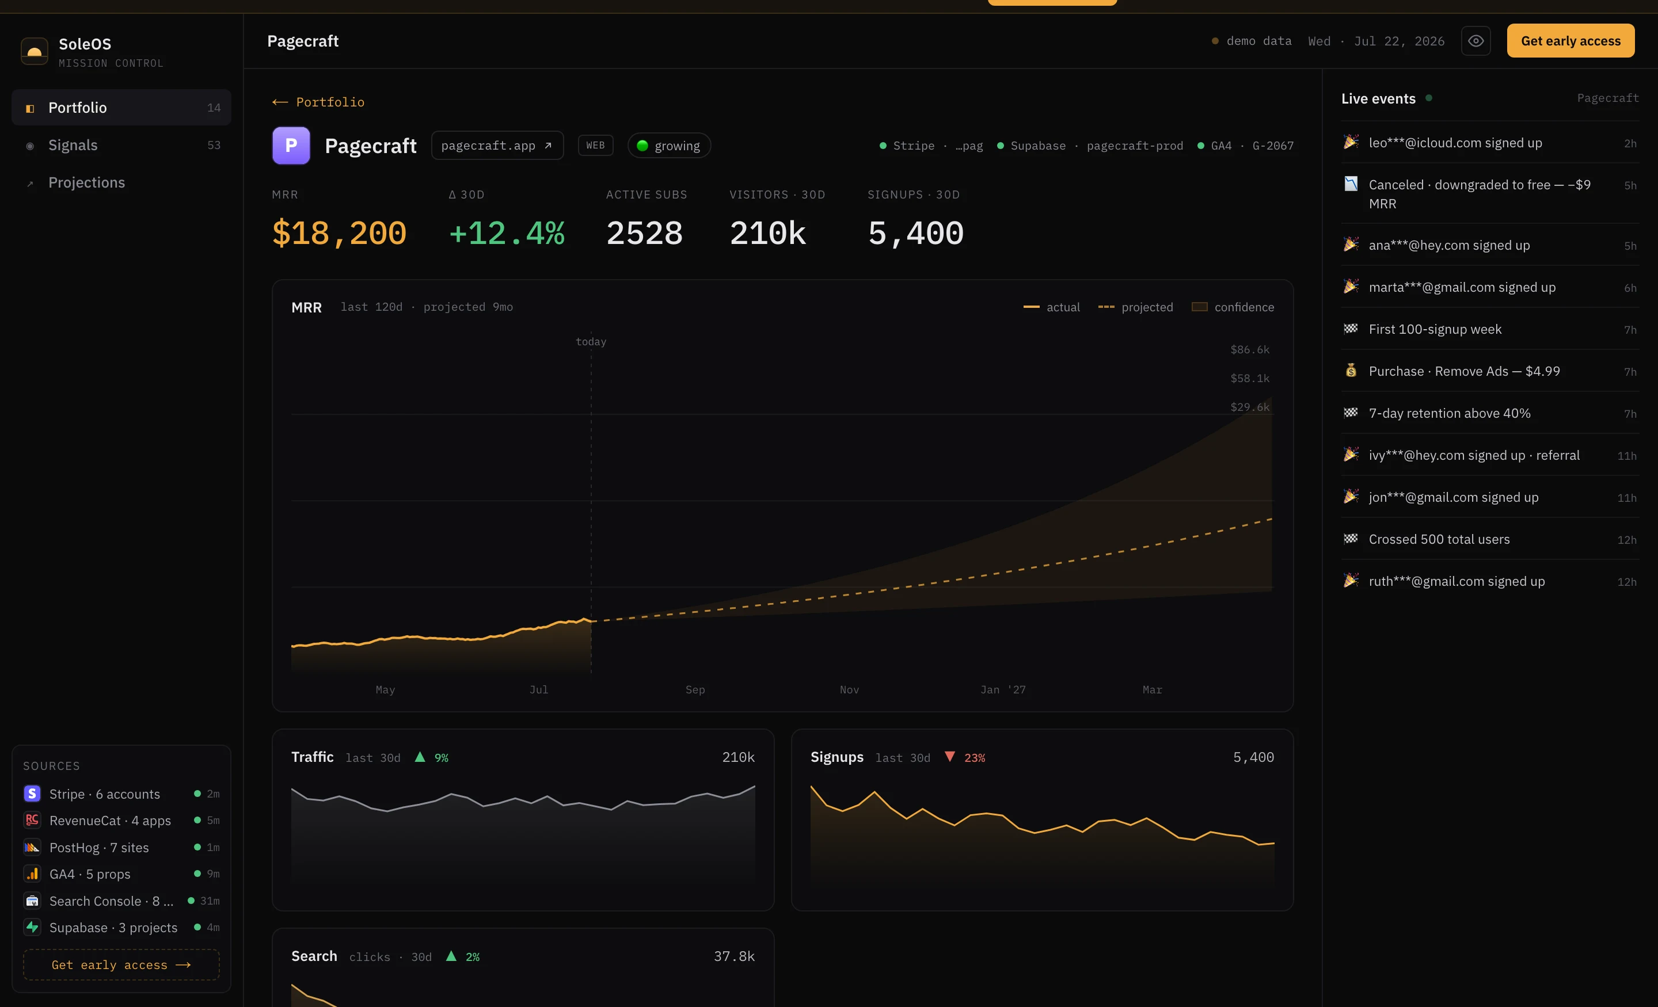Open the Portfolio sidebar section
This screenshot has width=1658, height=1007.
point(121,108)
